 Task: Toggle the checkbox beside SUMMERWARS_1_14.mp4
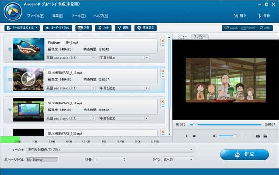(10, 110)
